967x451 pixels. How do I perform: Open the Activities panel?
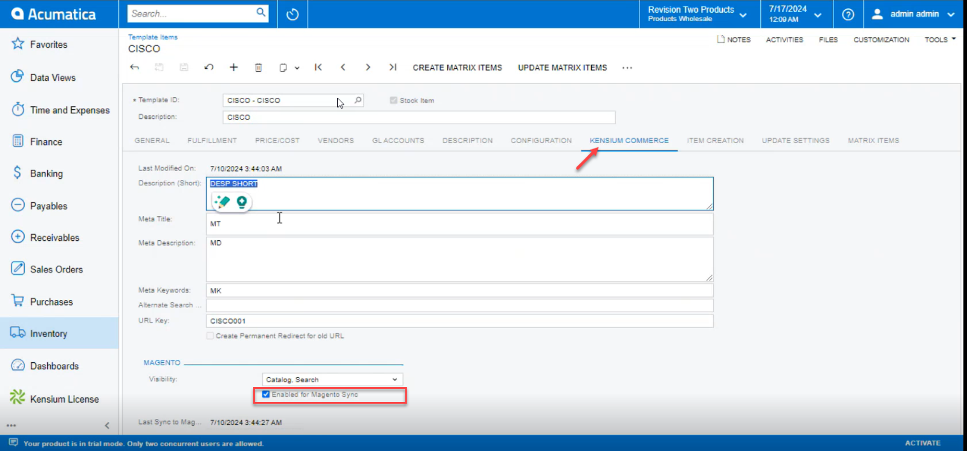tap(784, 40)
